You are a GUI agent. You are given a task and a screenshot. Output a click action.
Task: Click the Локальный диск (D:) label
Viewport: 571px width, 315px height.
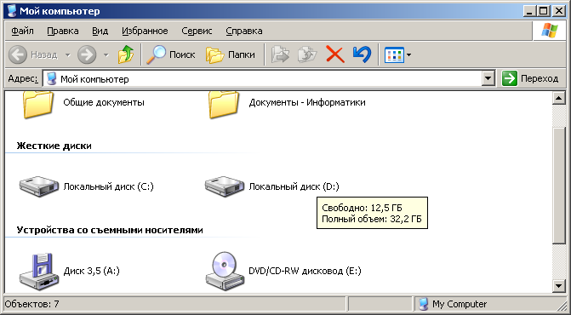pyautogui.click(x=294, y=186)
